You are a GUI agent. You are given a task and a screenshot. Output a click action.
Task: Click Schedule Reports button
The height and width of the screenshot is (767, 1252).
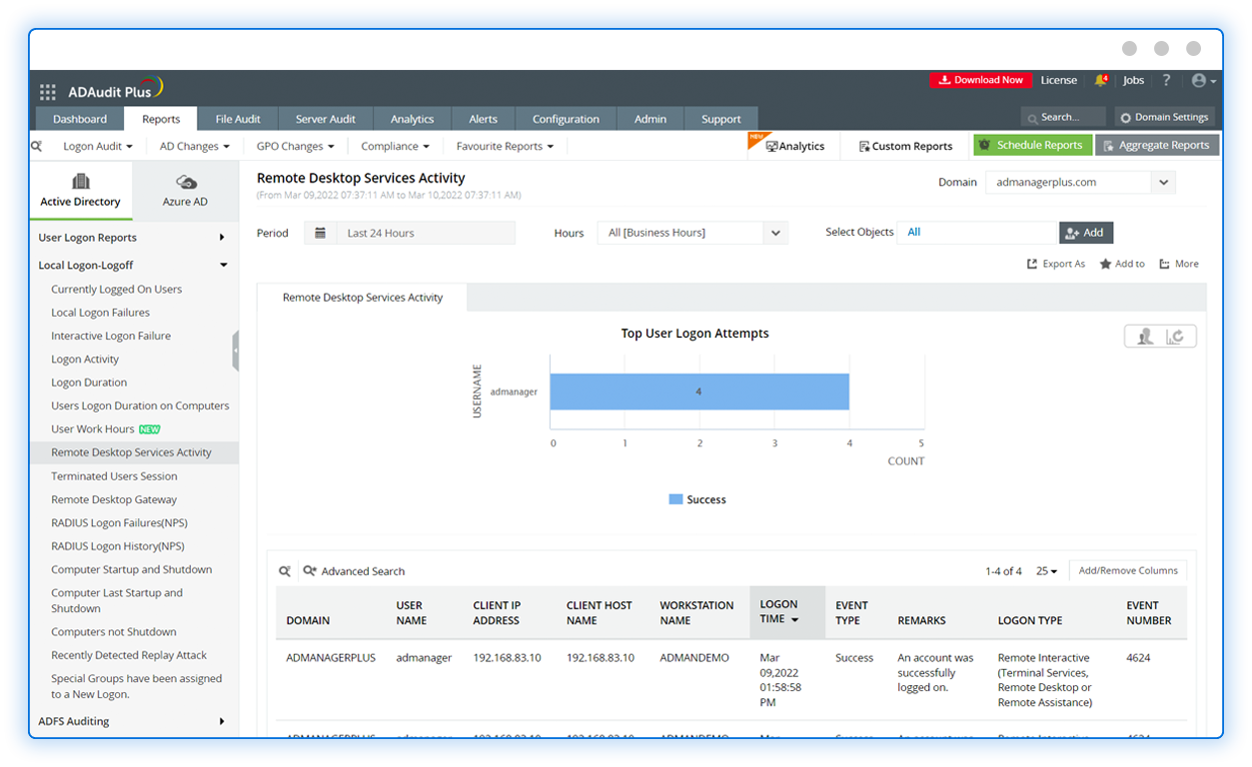tap(1033, 145)
